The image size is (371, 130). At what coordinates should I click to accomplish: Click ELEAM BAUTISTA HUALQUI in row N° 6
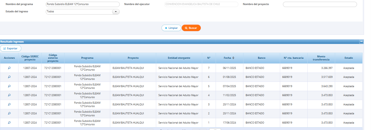pos(128,77)
